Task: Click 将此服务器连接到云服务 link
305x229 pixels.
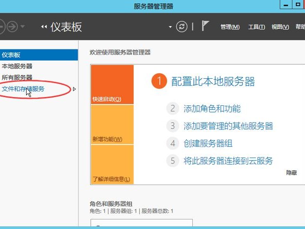Action: pyautogui.click(x=228, y=161)
